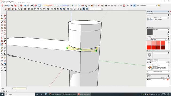Collapse the Materials panel

[x=147, y=28]
